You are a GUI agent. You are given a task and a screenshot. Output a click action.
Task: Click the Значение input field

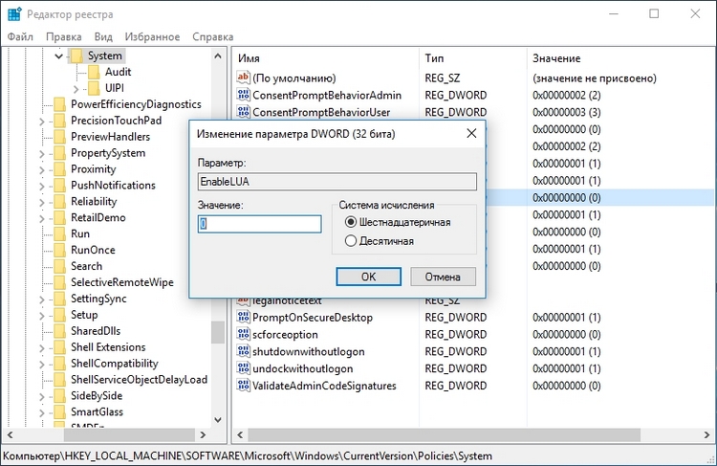click(259, 224)
